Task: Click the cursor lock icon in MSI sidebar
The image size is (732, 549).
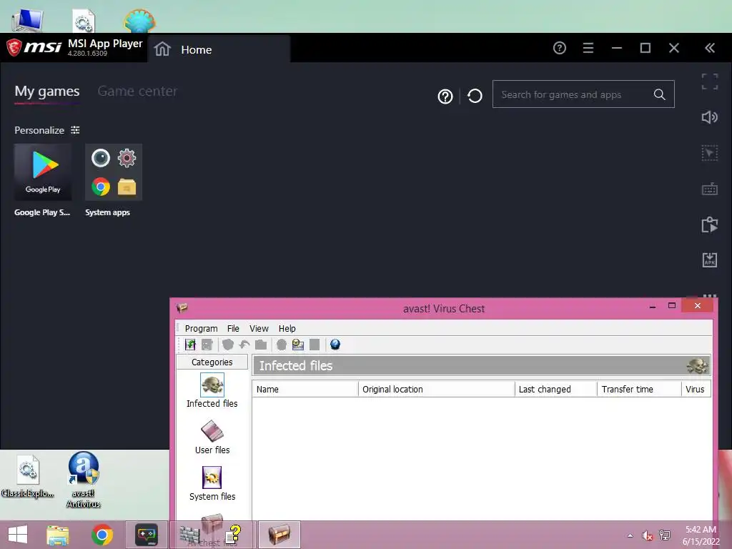Action: pyautogui.click(x=710, y=153)
